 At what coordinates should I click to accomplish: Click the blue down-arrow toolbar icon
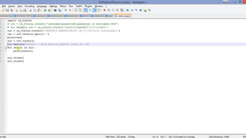[x=136, y=10]
